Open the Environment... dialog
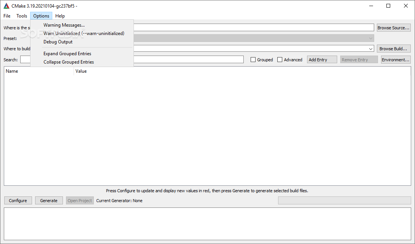Screen dimensions: 415x244 [x=396, y=60]
